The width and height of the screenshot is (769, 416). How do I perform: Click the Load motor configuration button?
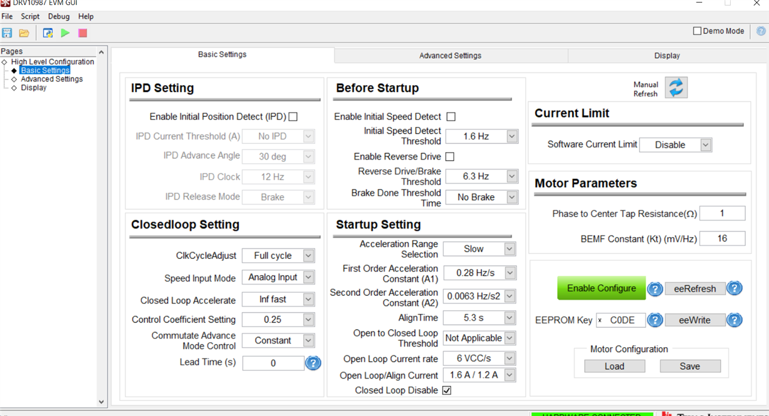tap(615, 366)
